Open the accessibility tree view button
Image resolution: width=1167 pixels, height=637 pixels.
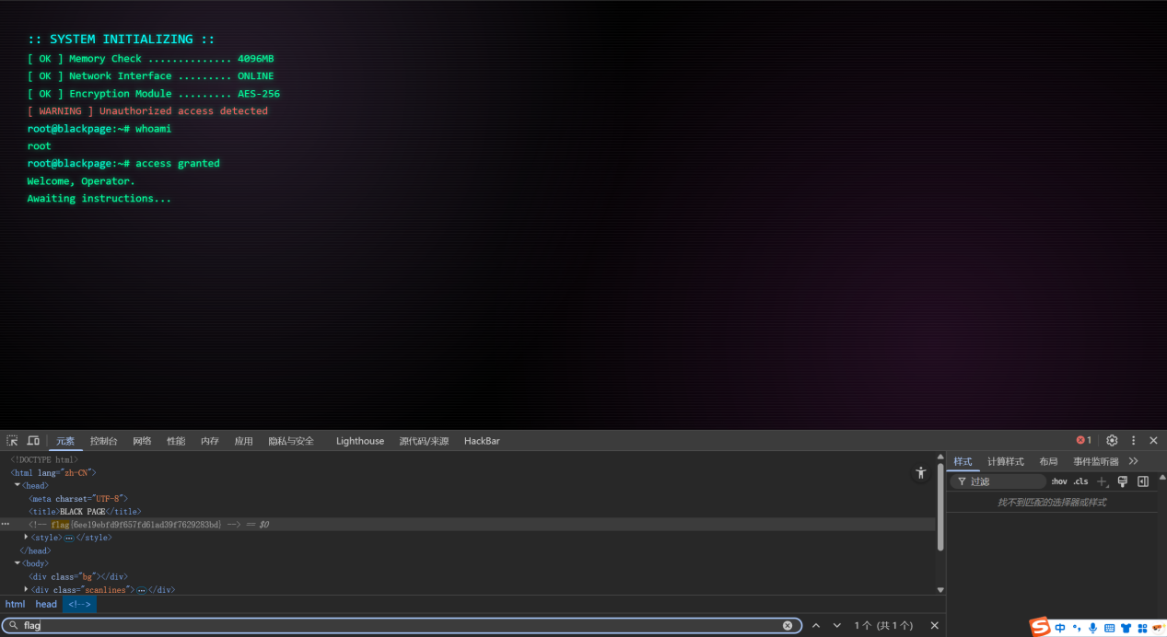tap(920, 473)
